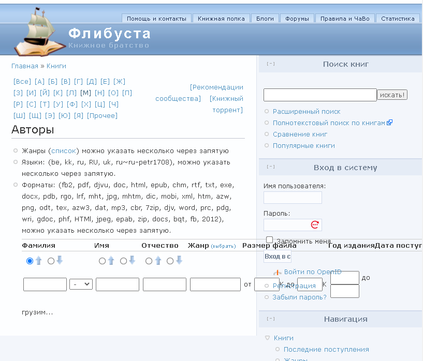
Task: Open the Статистика tab
Action: pyautogui.click(x=398, y=19)
